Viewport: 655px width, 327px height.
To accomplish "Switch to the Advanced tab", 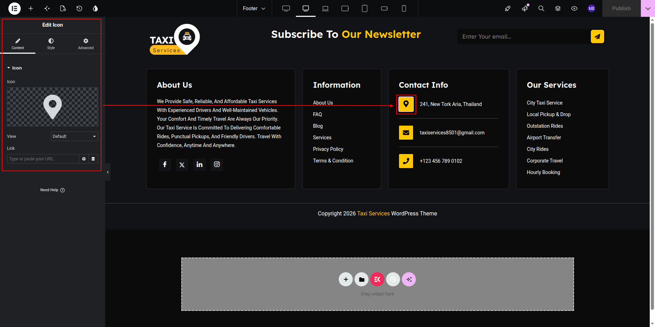I will pos(86,44).
